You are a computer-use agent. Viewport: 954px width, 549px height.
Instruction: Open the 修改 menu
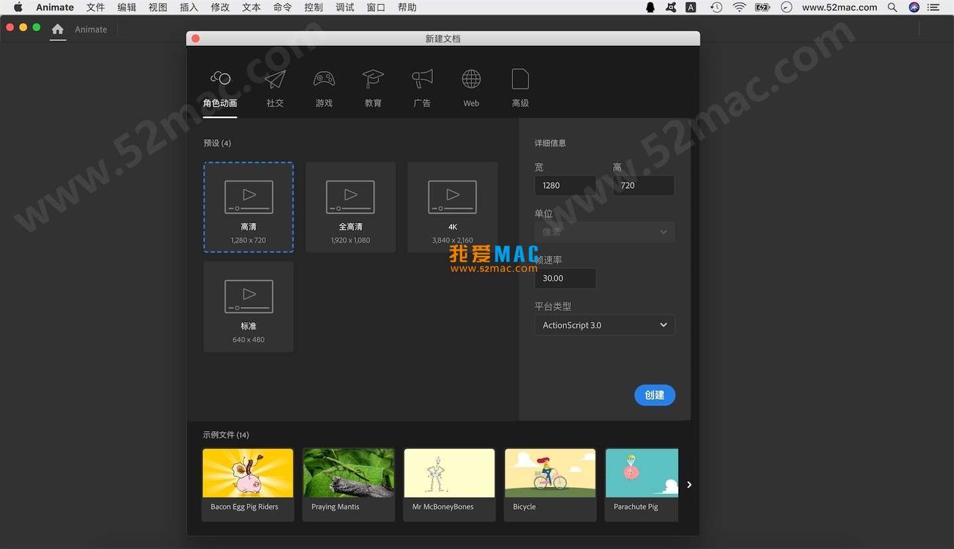click(220, 7)
